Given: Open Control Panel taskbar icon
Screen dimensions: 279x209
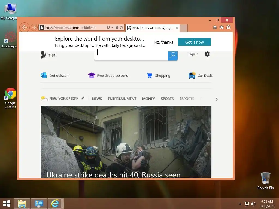Looking at the screenshot, I should (x=39, y=204).
